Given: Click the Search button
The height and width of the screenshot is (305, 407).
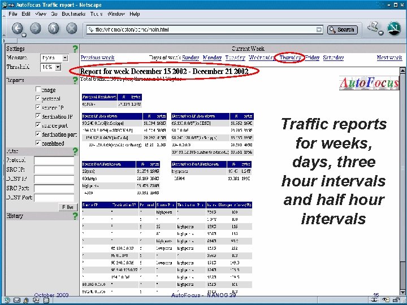Looking at the screenshot, I should (343, 30).
